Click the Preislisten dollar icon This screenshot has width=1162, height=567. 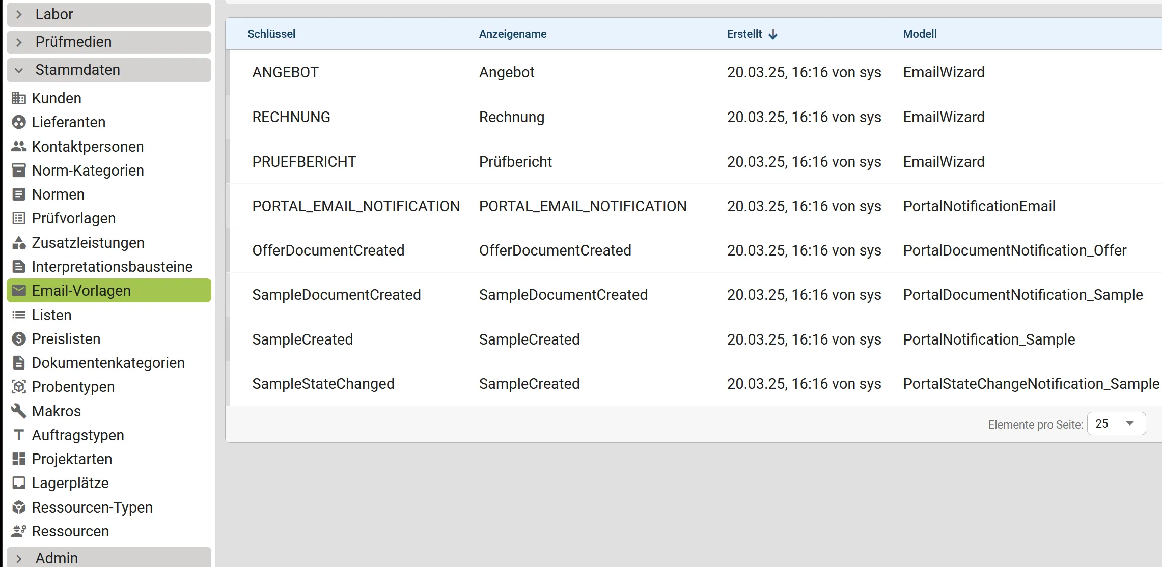[19, 339]
